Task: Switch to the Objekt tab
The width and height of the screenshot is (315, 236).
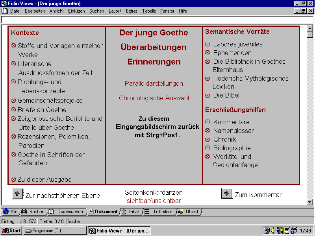Action: pyautogui.click(x=189, y=212)
